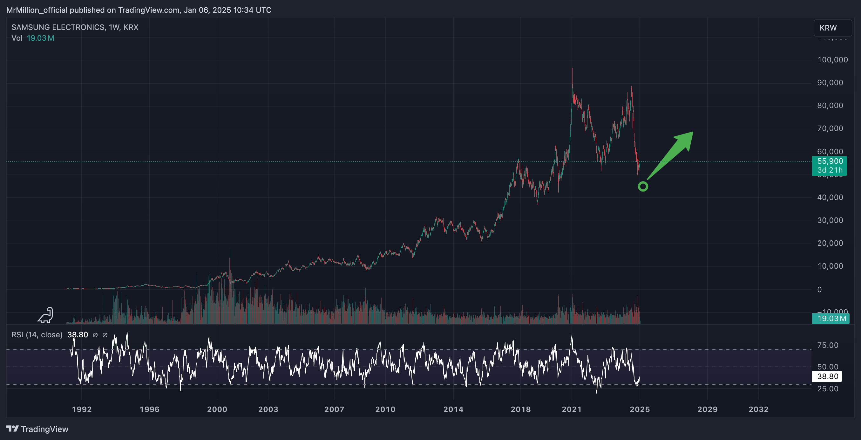
Task: Click the SAMSUNG ELECTRONICS, 1W, KRX title
Action: (x=75, y=27)
